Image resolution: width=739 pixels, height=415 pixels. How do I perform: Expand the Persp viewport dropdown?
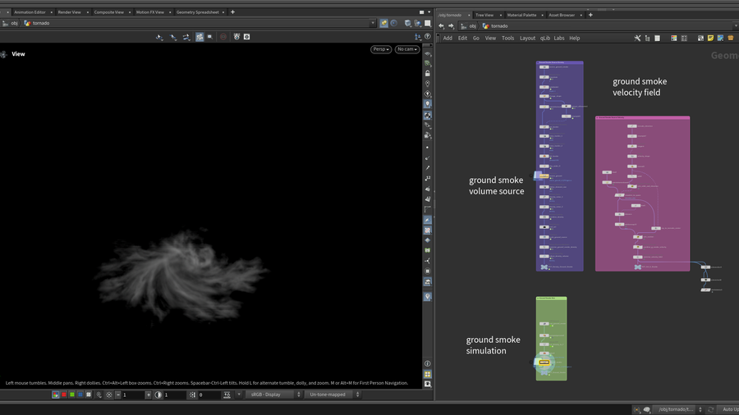[x=380, y=49]
